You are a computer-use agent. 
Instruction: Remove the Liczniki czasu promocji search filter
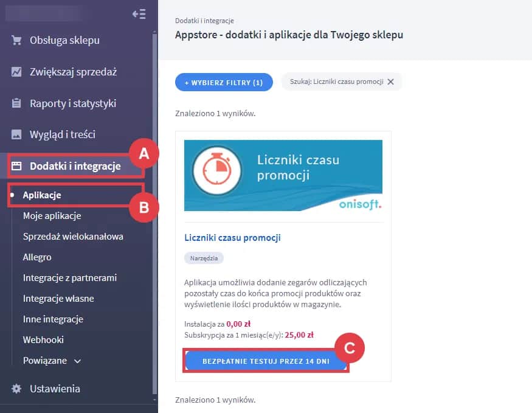pos(390,82)
